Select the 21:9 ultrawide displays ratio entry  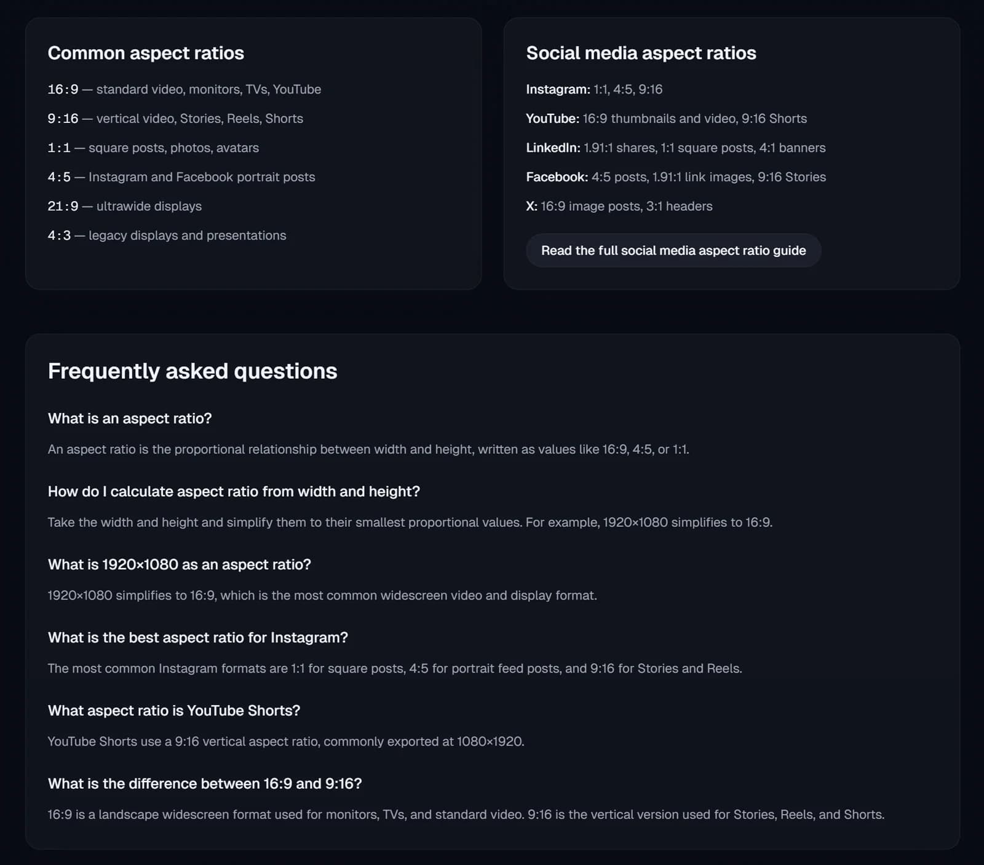click(125, 206)
